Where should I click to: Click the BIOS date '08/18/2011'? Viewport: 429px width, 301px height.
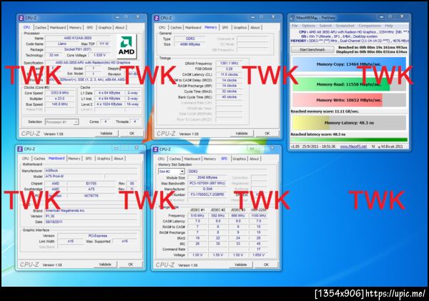pos(91,222)
